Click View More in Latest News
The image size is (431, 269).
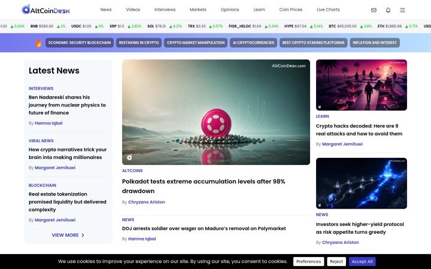click(68, 236)
